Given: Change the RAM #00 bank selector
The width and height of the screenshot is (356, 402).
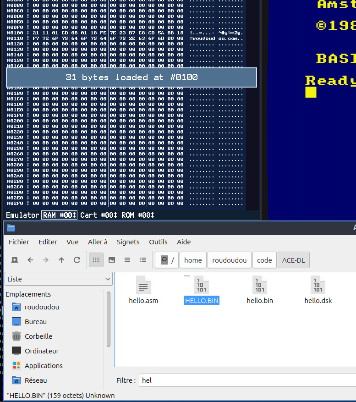Looking at the screenshot, I should (x=59, y=215).
